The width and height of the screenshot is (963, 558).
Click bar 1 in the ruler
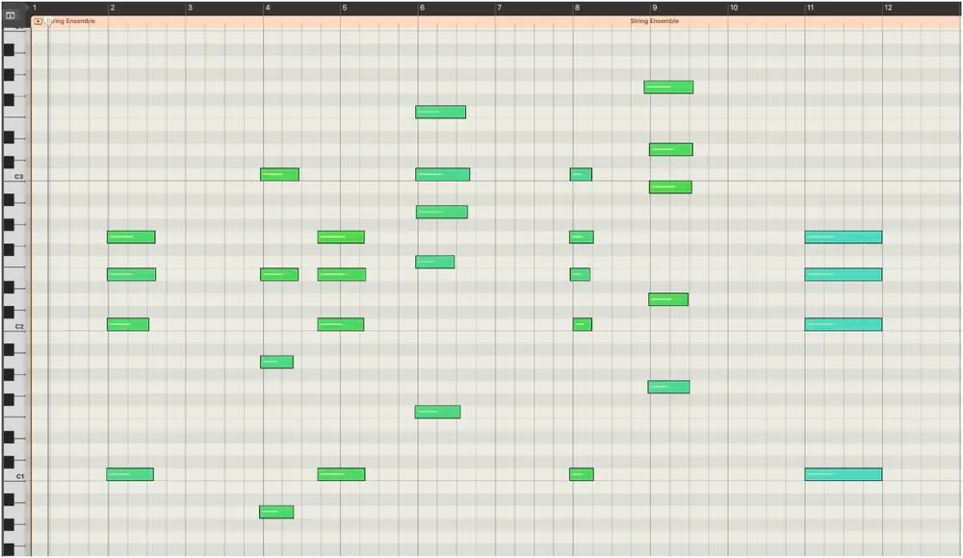[x=35, y=8]
